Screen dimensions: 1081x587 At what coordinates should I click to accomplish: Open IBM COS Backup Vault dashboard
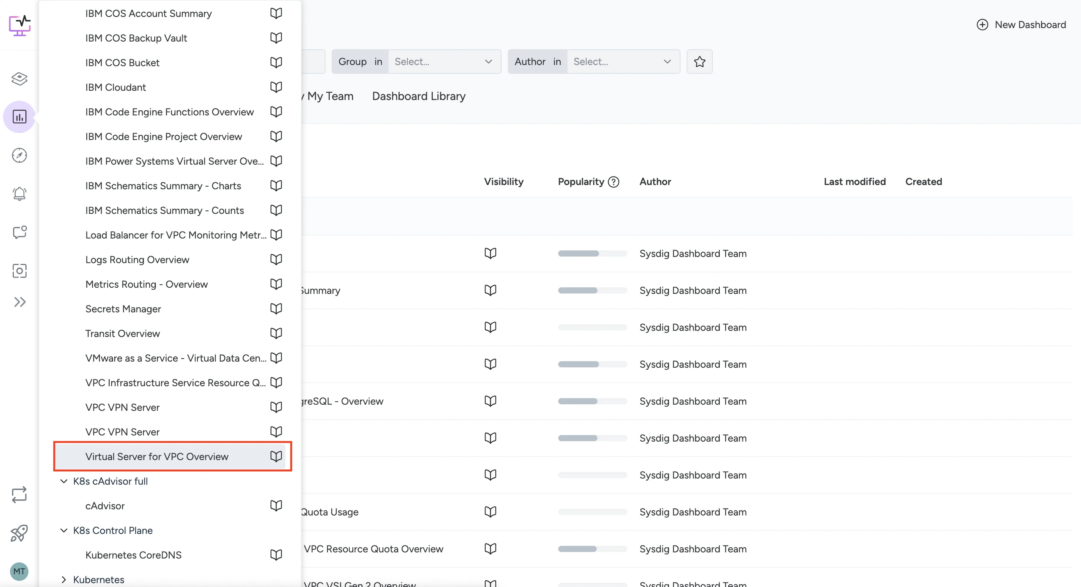[136, 38]
